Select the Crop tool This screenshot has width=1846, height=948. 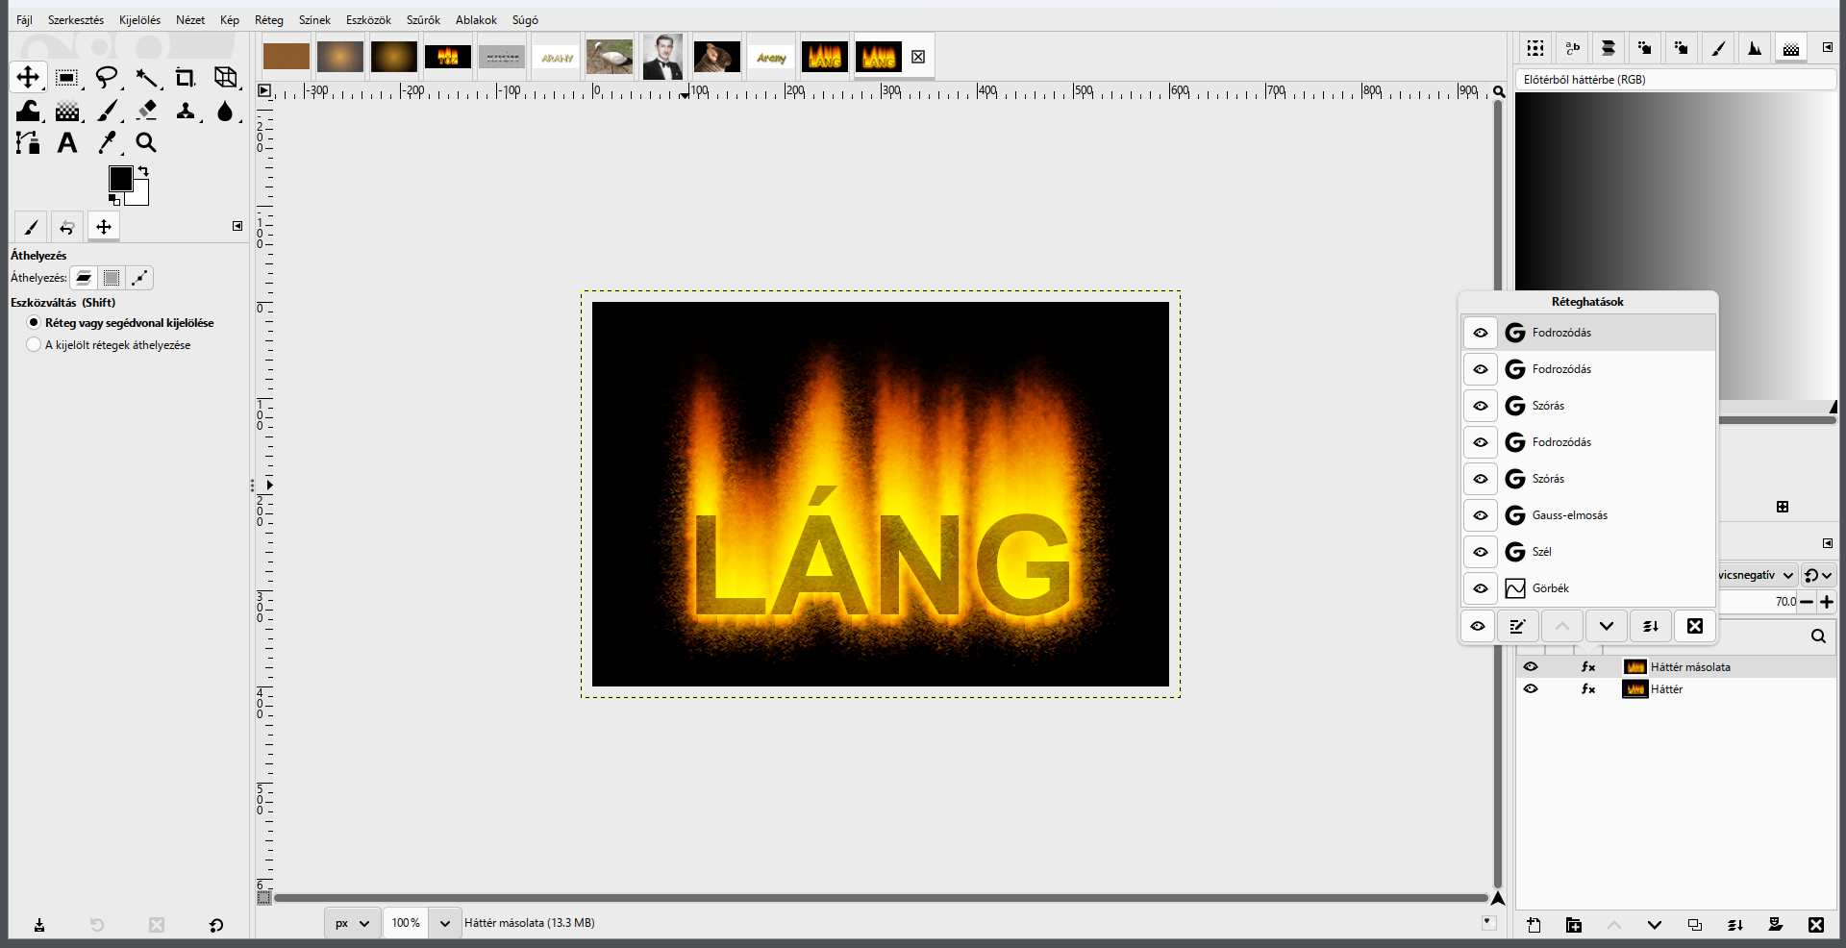click(x=186, y=77)
